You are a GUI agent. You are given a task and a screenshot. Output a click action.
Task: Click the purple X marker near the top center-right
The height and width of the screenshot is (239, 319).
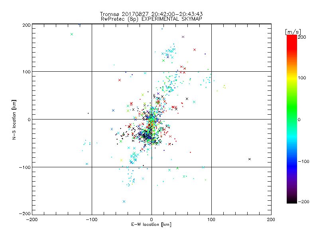[183, 37]
